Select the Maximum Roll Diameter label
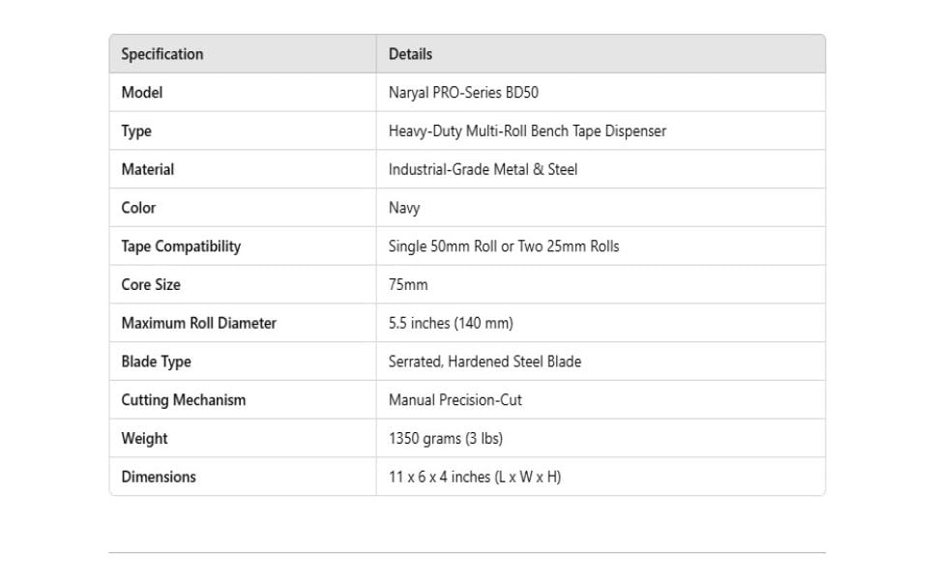 (198, 323)
